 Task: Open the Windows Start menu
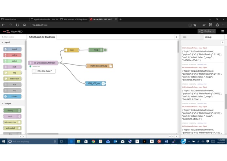click(3, 141)
